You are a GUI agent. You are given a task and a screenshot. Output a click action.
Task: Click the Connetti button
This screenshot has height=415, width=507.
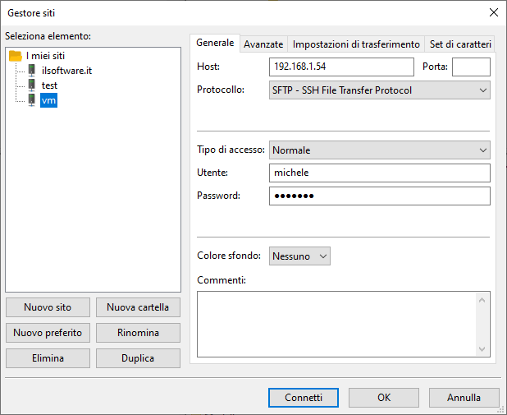304,398
